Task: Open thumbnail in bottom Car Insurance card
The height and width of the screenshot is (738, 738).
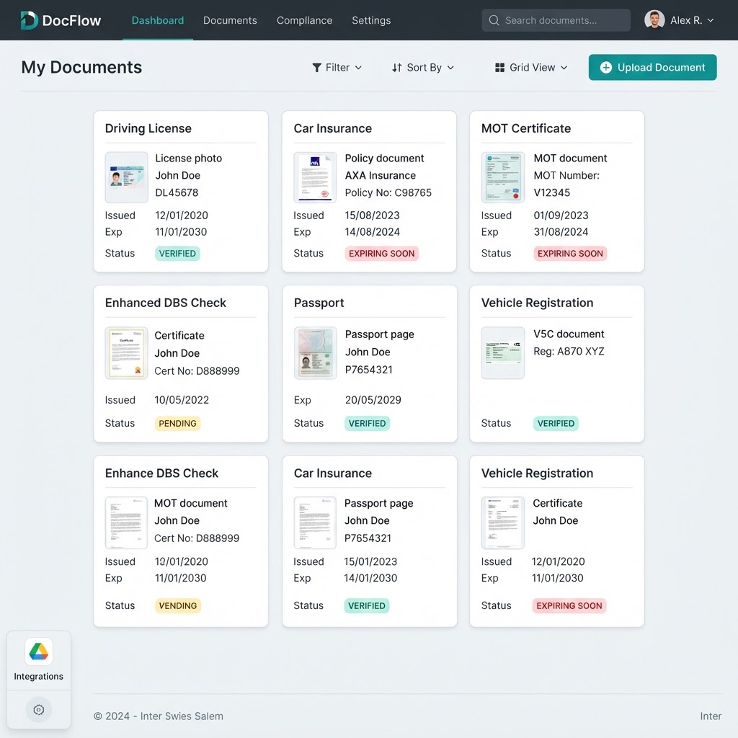Action: click(x=315, y=523)
